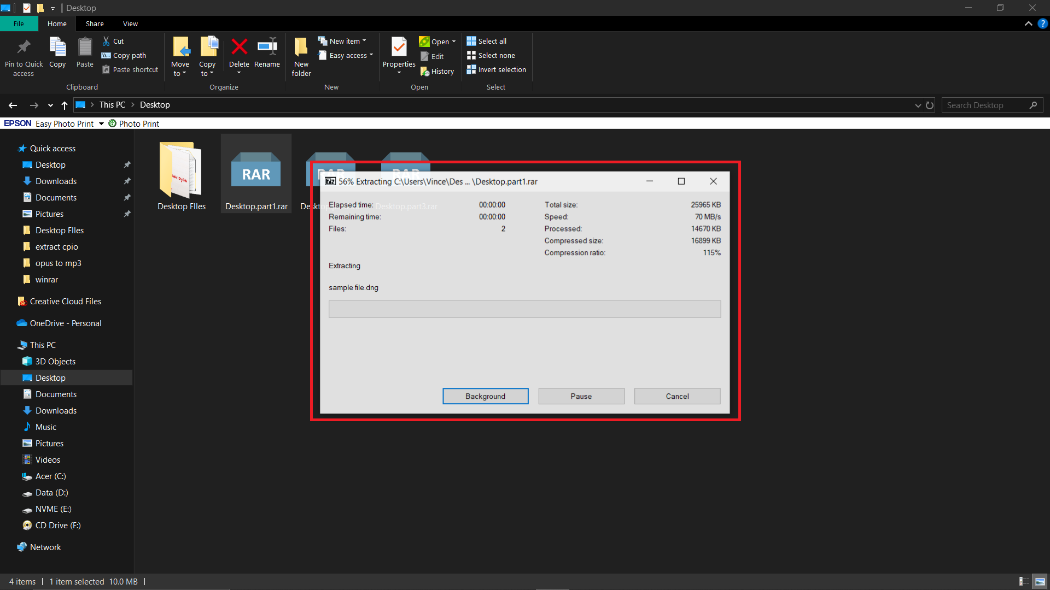Switch to the View ribbon tab
Image resolution: width=1050 pixels, height=590 pixels.
(x=130, y=23)
